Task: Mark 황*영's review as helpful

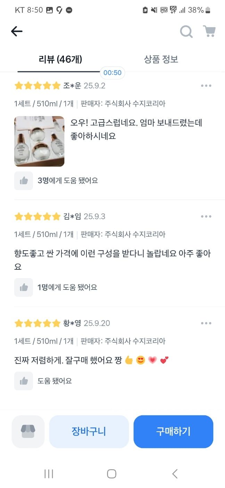Action: 24,381
